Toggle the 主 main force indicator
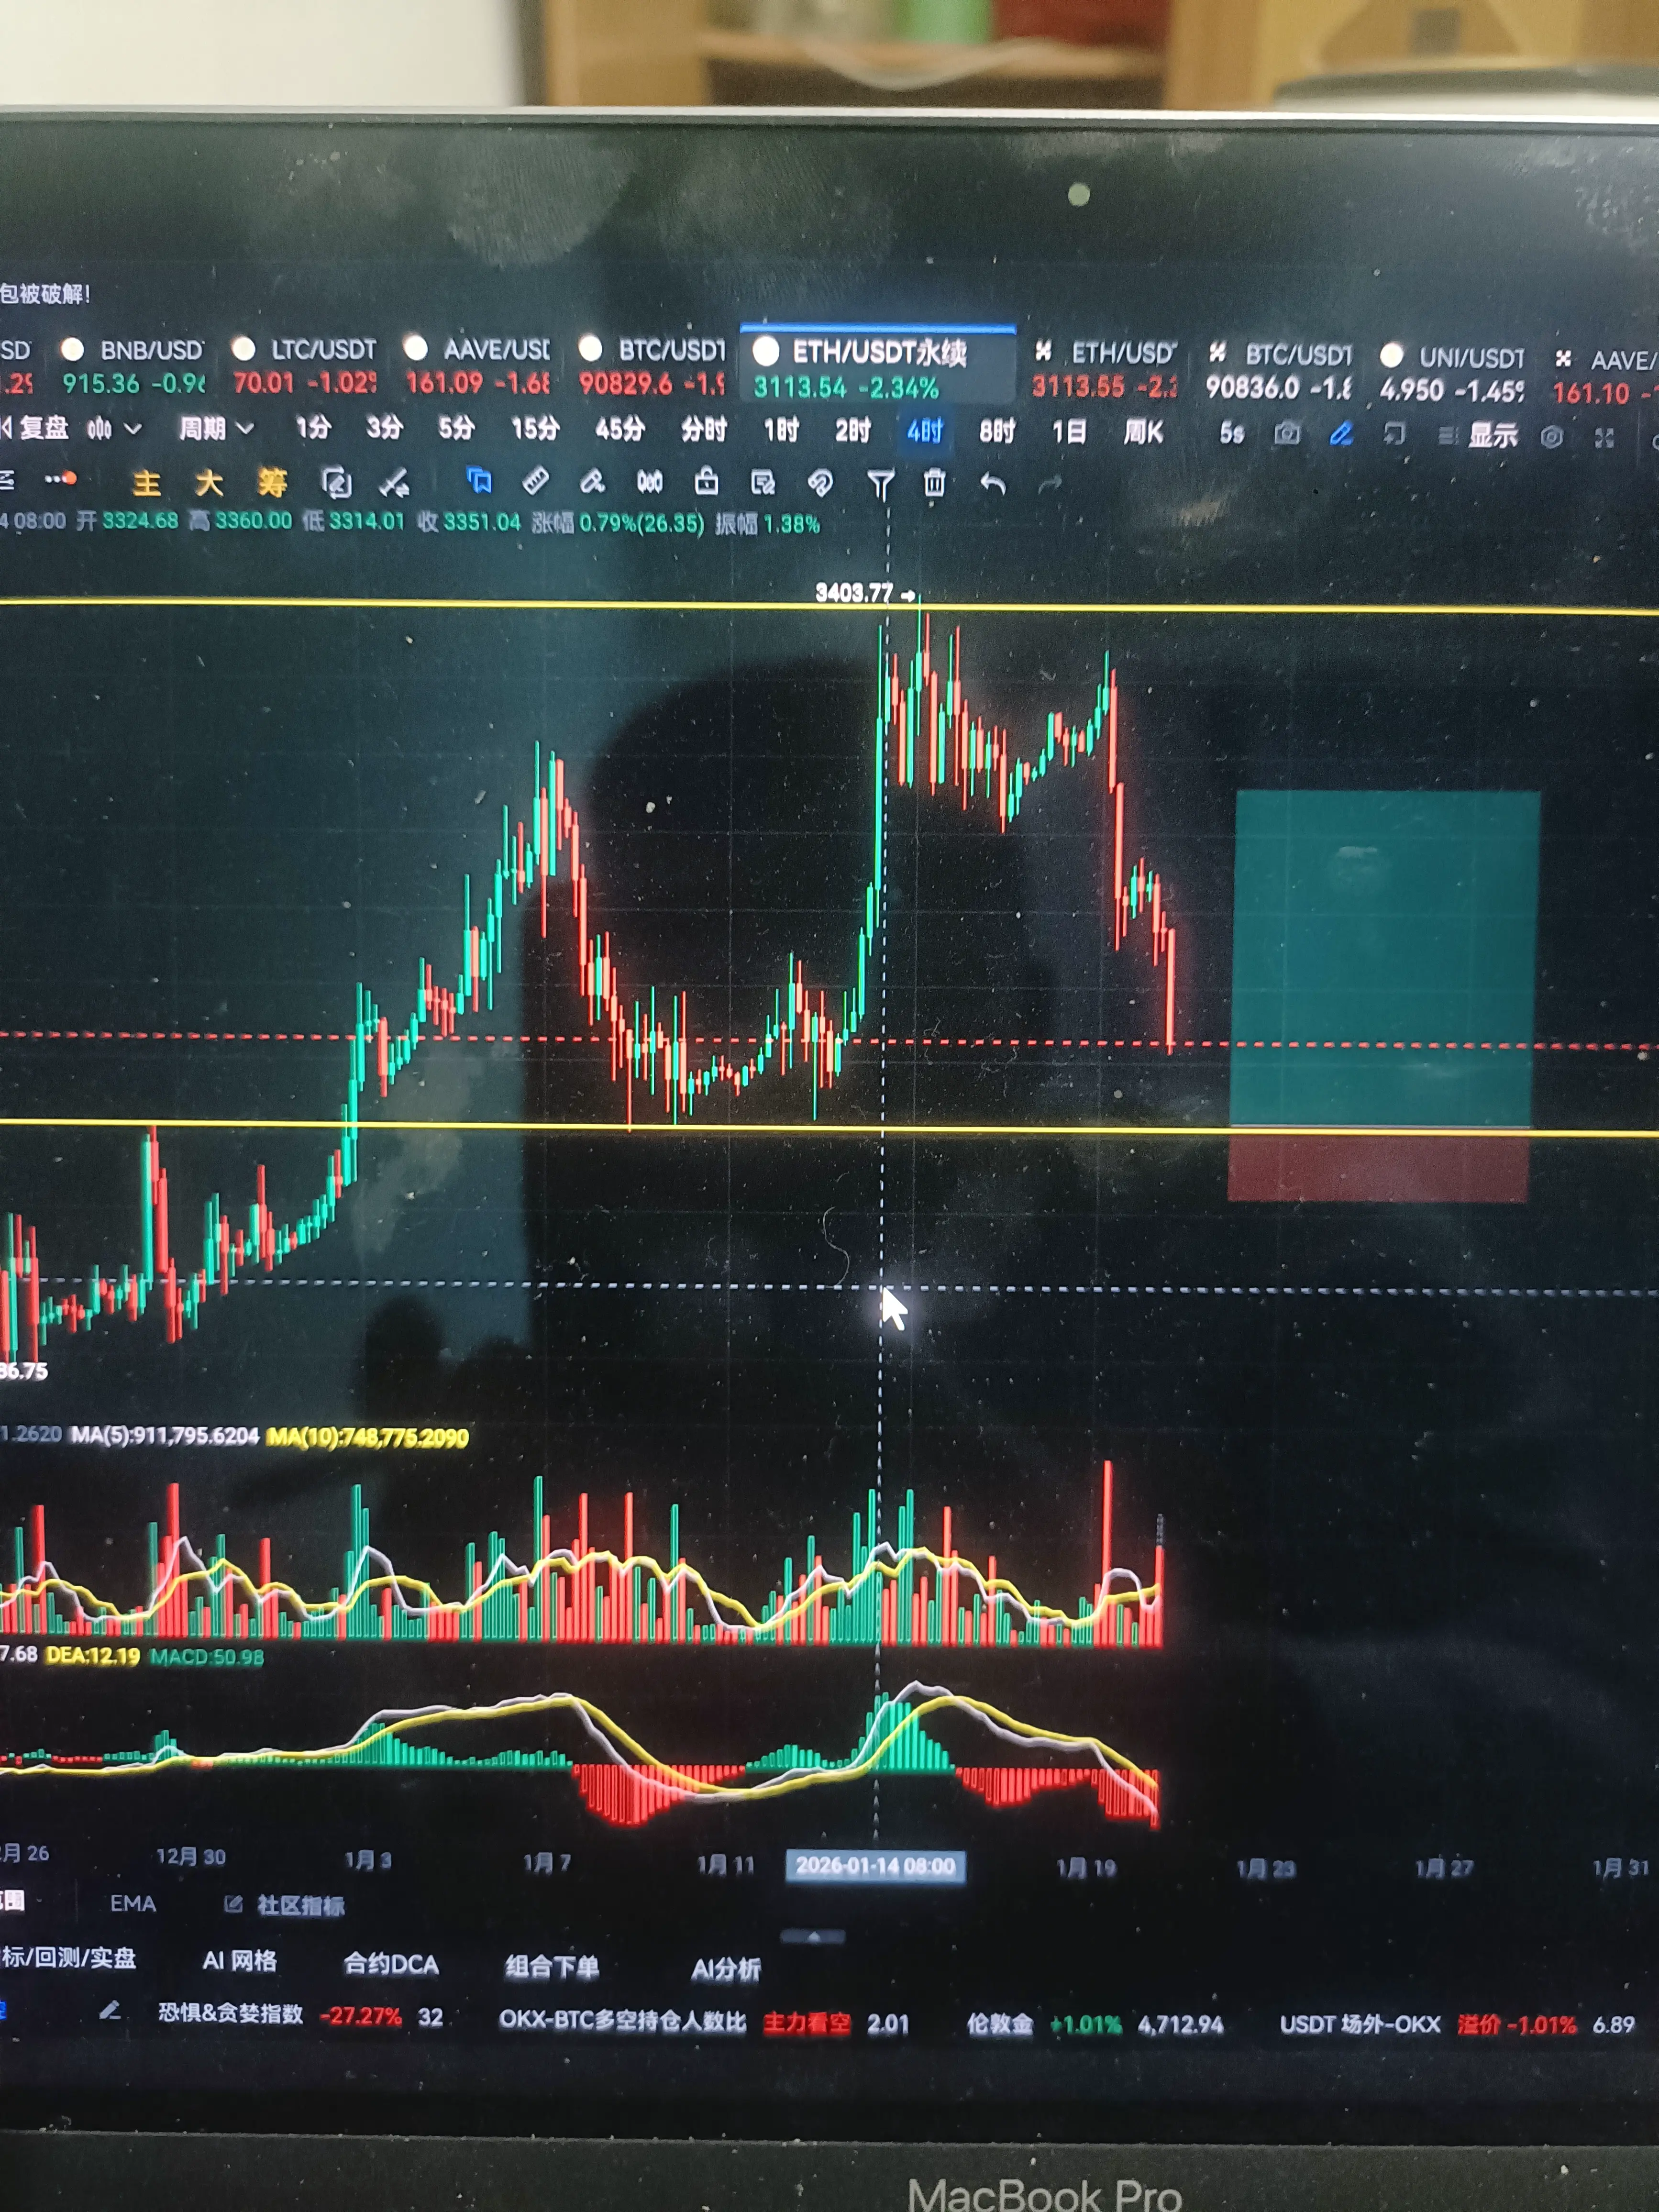This screenshot has width=1659, height=2212. [147, 484]
